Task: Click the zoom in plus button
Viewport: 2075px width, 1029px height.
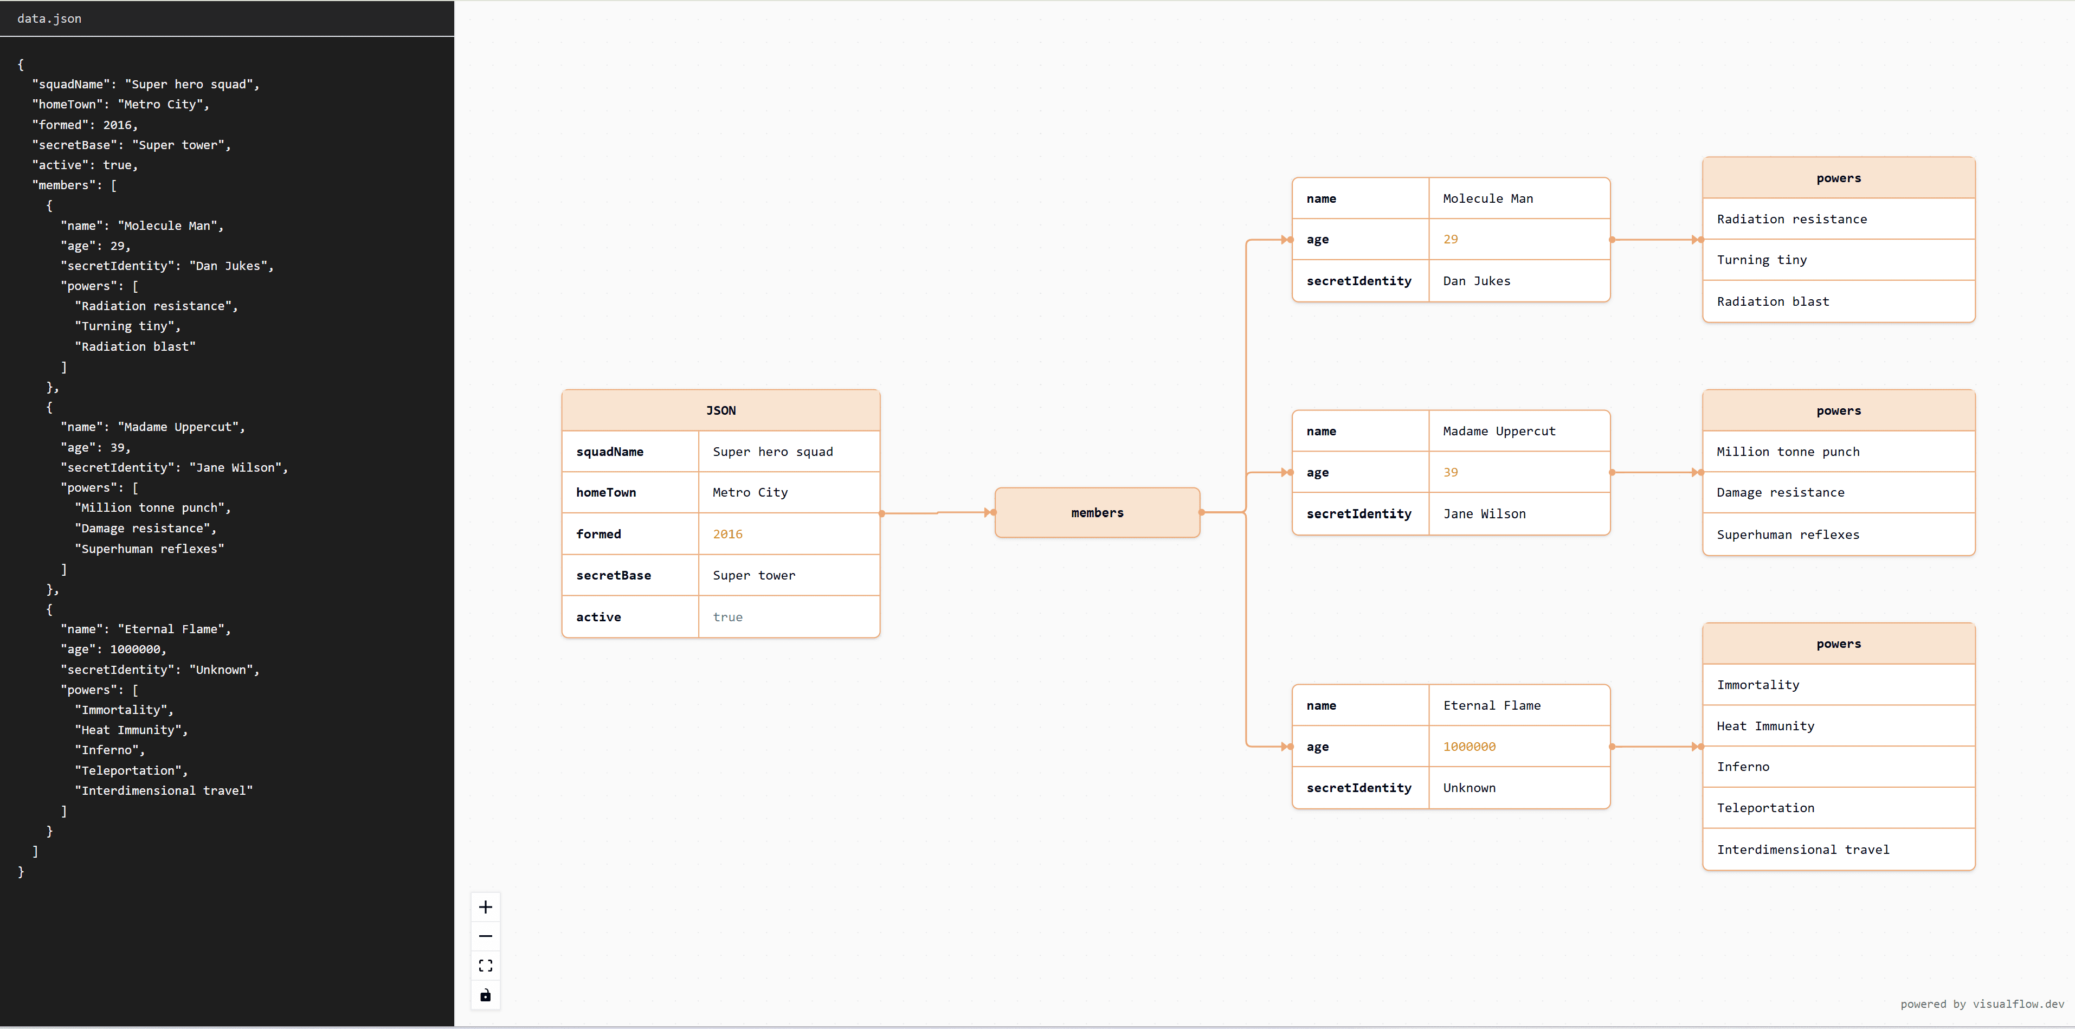Action: pos(485,908)
